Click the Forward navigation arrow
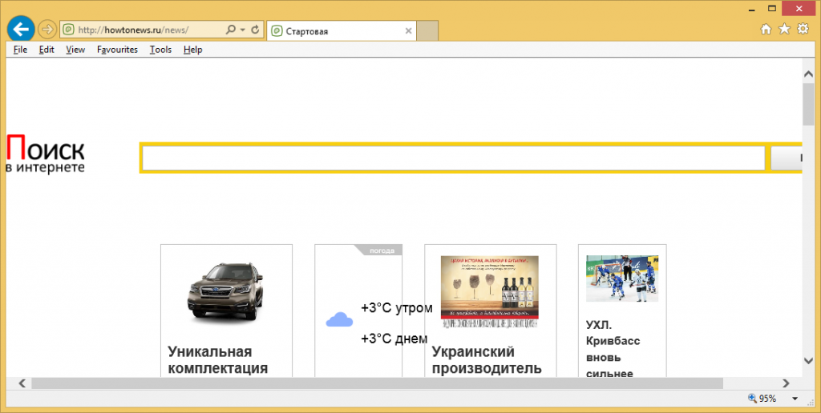This screenshot has height=413, width=821. pyautogui.click(x=47, y=30)
